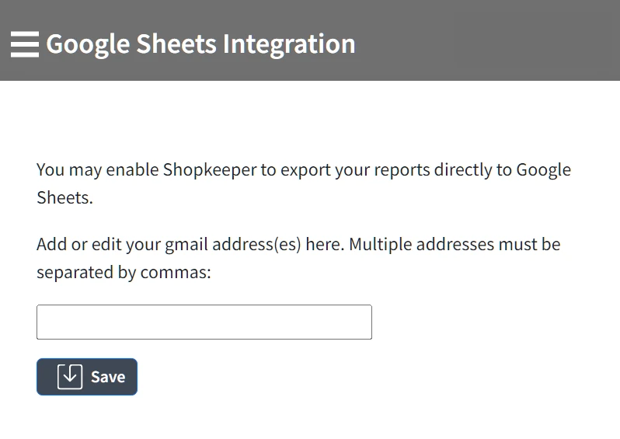
Task: Click the 'Add or edit your gmail address(es)' instruction text
Action: pyautogui.click(x=298, y=258)
